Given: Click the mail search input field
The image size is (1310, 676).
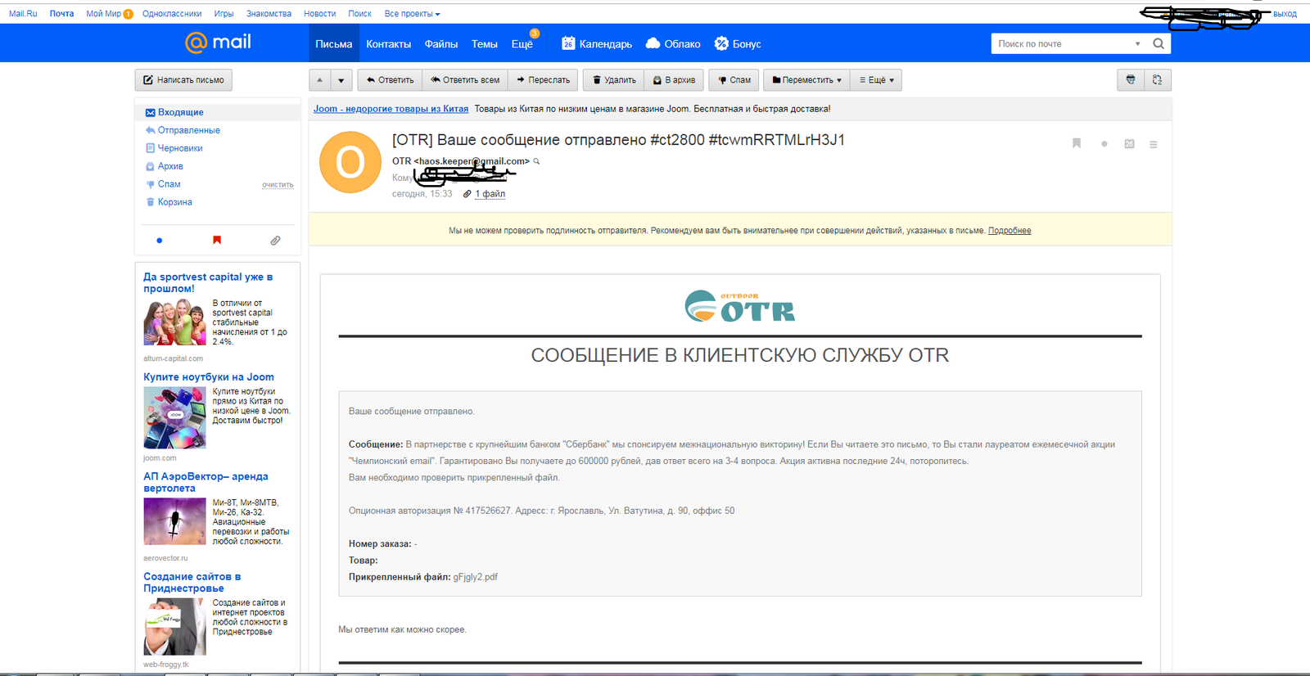Looking at the screenshot, I should click(x=1062, y=44).
